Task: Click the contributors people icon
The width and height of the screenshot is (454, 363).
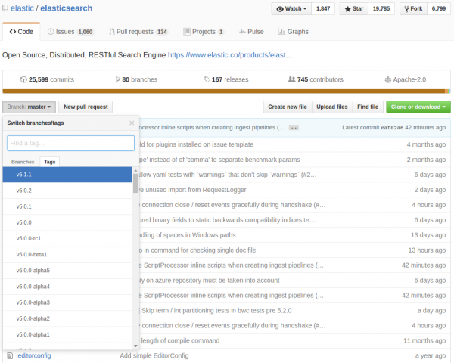Action: pos(291,79)
